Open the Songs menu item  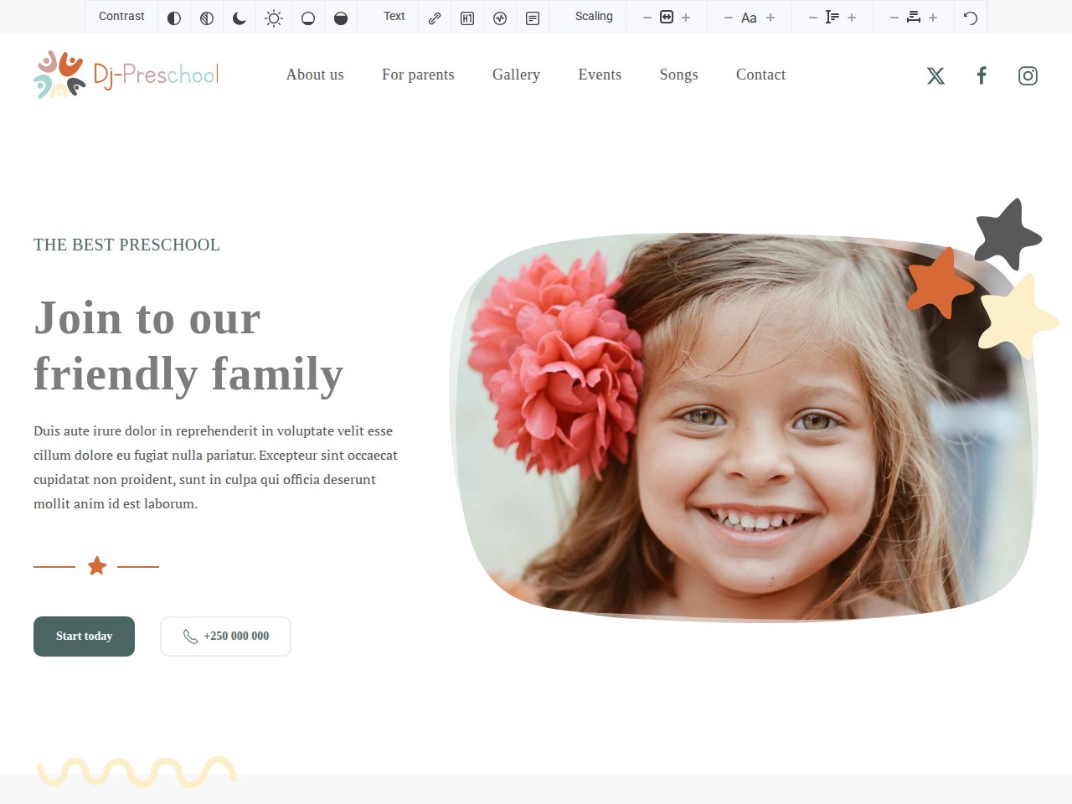[678, 75]
